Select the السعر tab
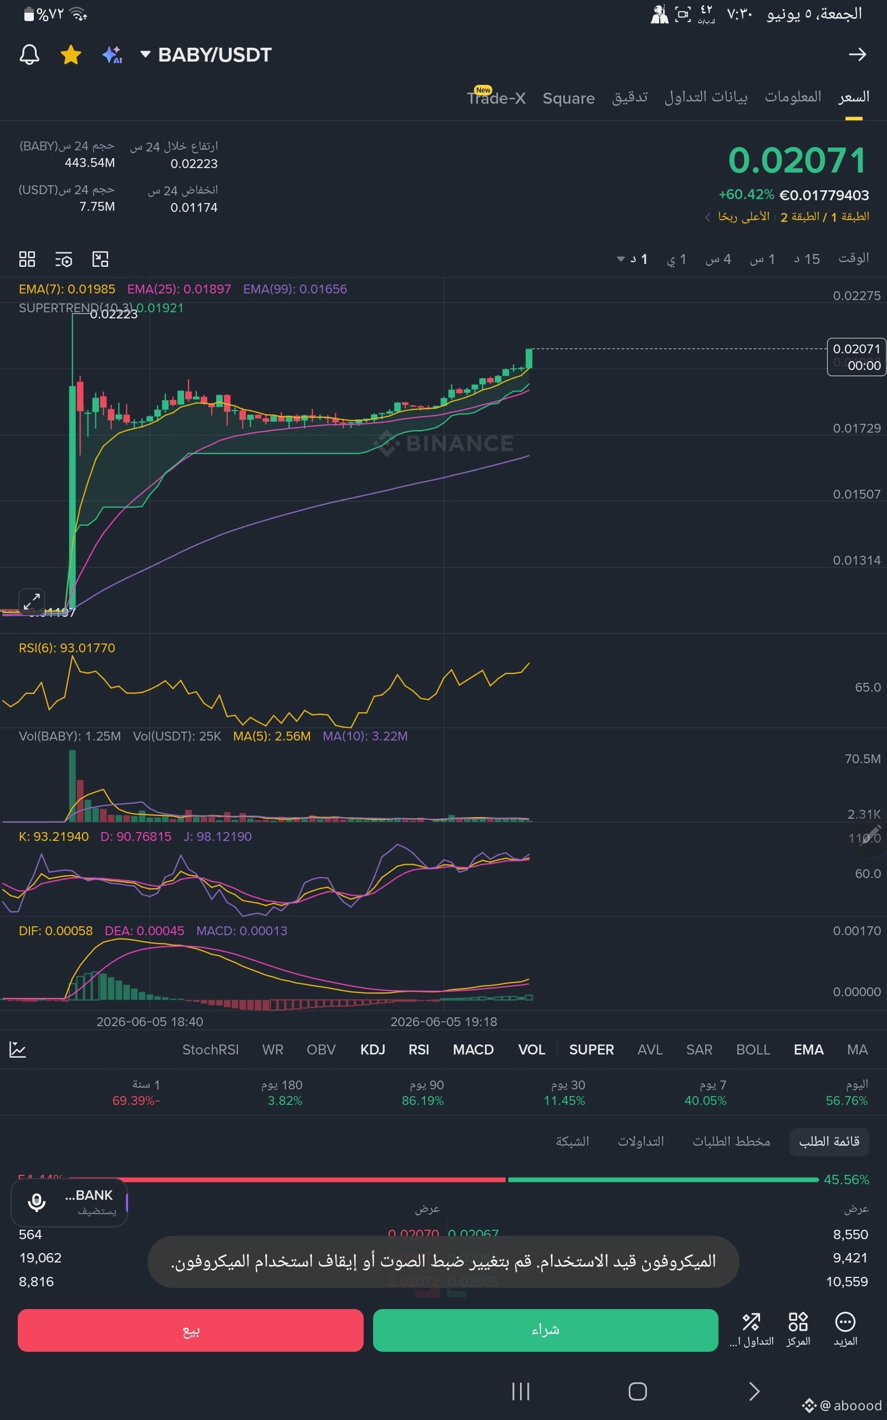 click(854, 97)
